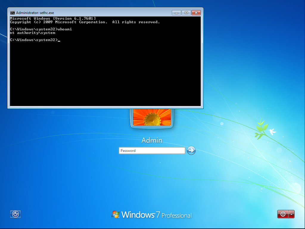The width and height of the screenshot is (305, 229).
Task: Click the Admin user name
Action: [x=152, y=140]
